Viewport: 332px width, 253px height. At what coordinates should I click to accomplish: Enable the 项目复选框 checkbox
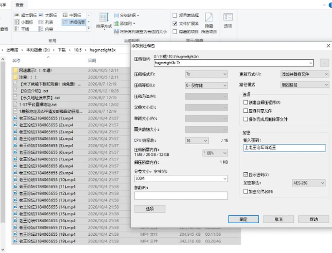click(x=175, y=15)
